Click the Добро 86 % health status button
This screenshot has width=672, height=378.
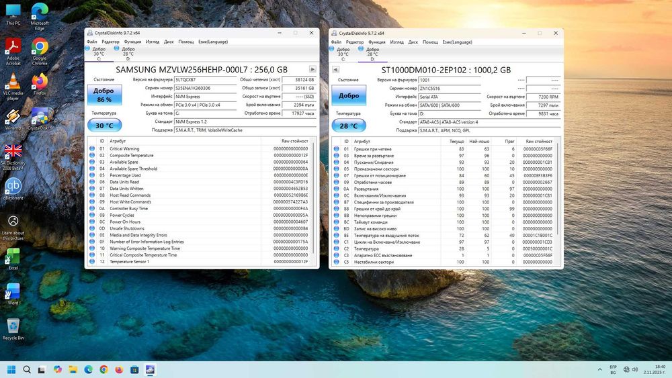[x=105, y=95]
